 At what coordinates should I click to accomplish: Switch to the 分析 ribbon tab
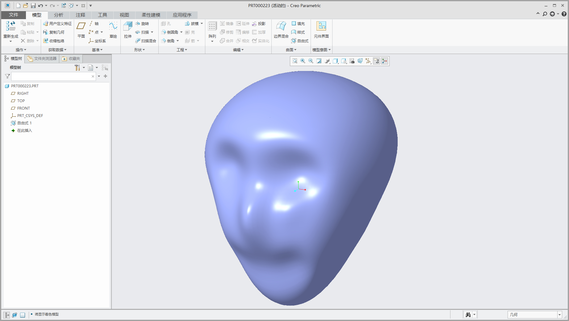click(x=58, y=15)
